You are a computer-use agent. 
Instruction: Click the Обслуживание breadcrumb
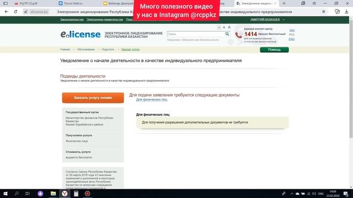coord(86,50)
